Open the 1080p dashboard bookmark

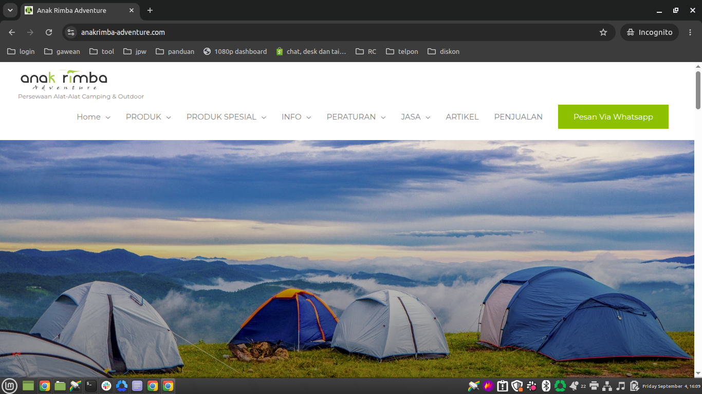tap(235, 51)
